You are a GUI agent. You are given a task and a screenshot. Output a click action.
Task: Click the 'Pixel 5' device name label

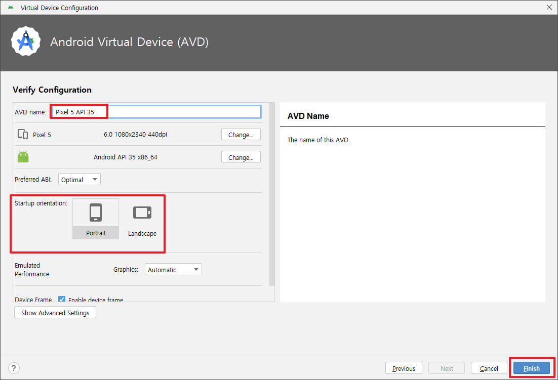(x=42, y=135)
